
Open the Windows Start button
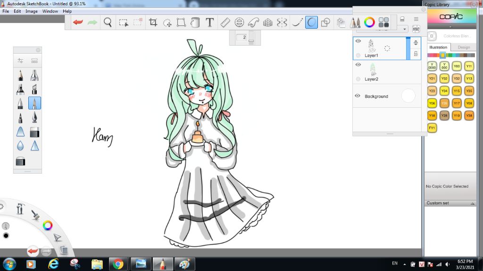[x=9, y=264]
